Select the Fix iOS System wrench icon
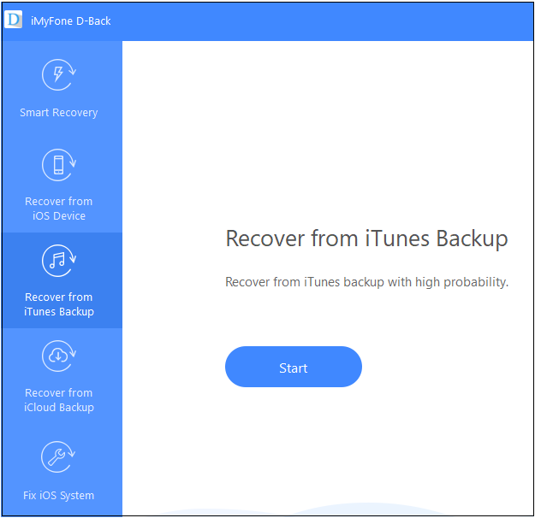The width and height of the screenshot is (535, 518). click(58, 457)
